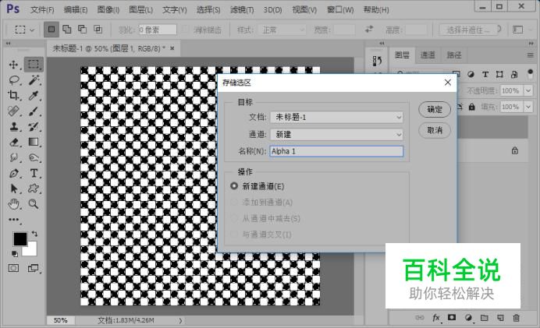The image size is (540, 328).
Task: Click the foreground black color swatch
Action: pyautogui.click(x=20, y=238)
